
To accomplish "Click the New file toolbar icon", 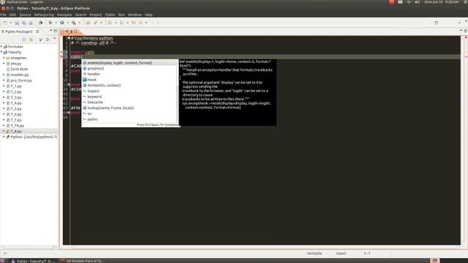I will click(5, 23).
